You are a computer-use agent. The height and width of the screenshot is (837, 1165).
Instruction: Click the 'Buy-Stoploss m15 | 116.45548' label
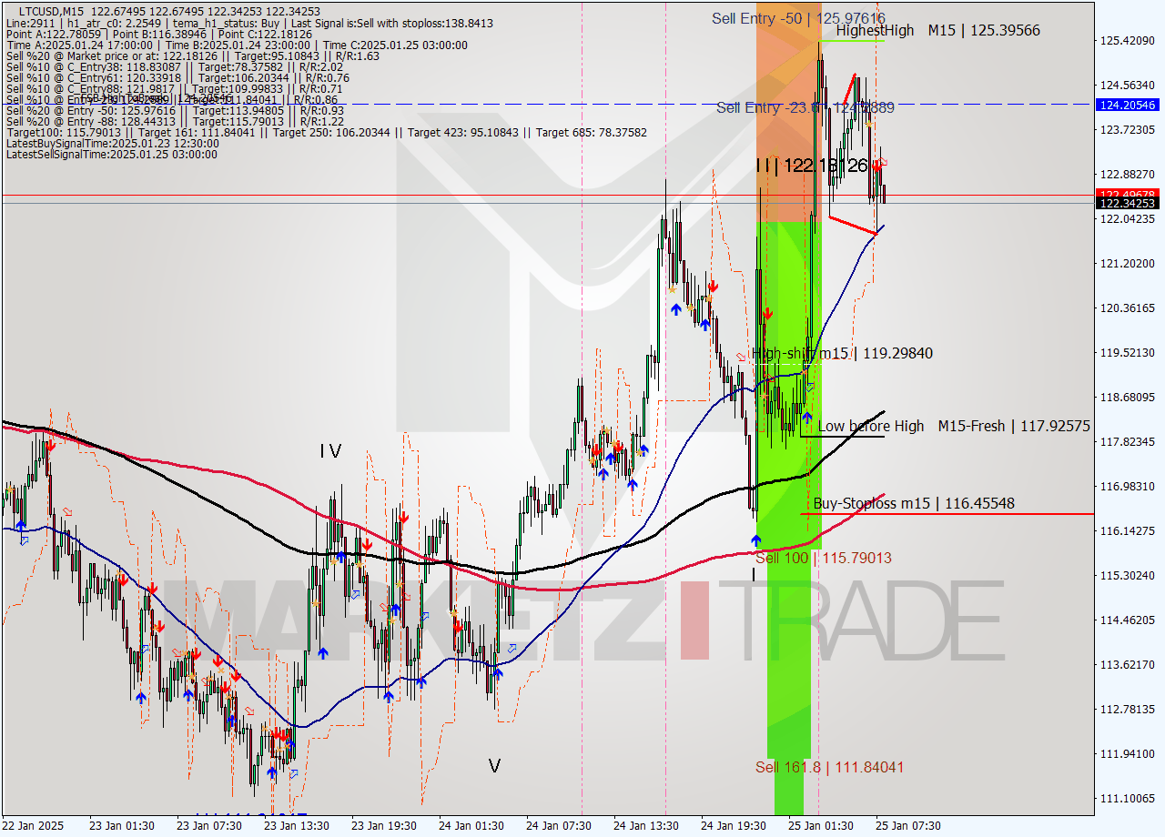tap(913, 503)
